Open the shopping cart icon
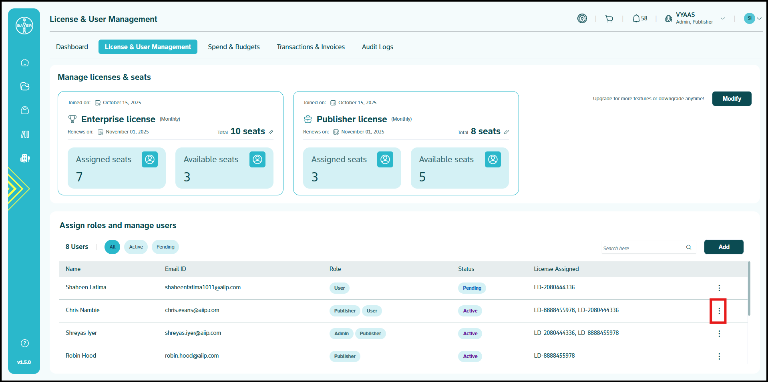This screenshot has height=382, width=768. pos(609,19)
